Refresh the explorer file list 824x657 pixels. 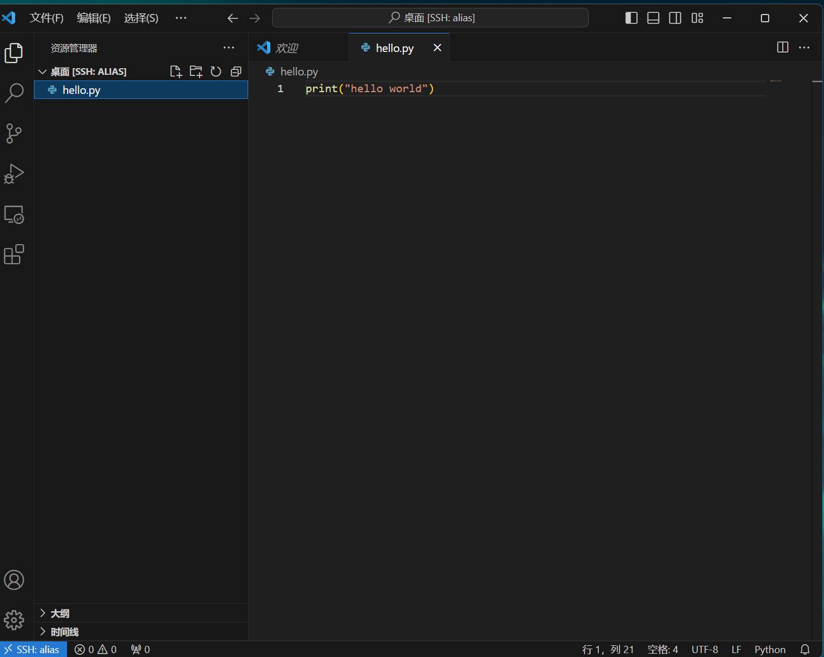216,72
